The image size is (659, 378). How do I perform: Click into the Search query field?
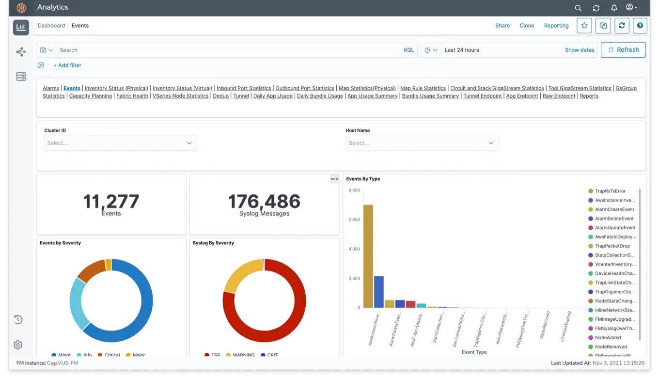pos(228,50)
